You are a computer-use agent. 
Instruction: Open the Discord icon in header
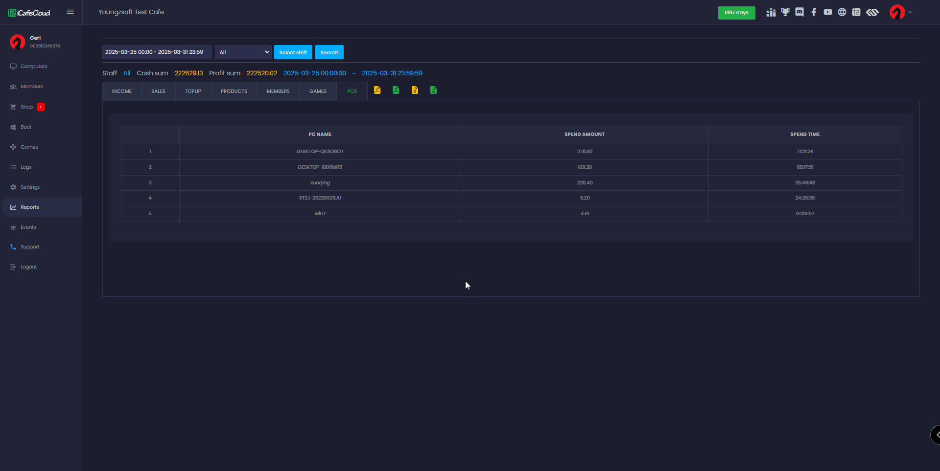[799, 12]
